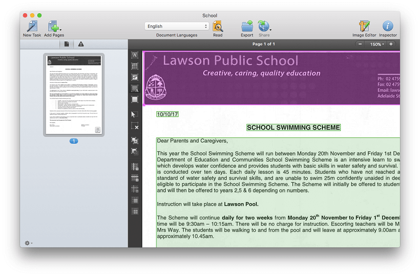Viewport: 420px width, 276px height.
Task: Click the Export folder icon
Action: click(x=247, y=26)
